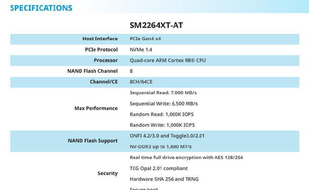Select Sequential Read 7,000 MB/s line
The height and width of the screenshot is (190, 309).
[x=163, y=93]
